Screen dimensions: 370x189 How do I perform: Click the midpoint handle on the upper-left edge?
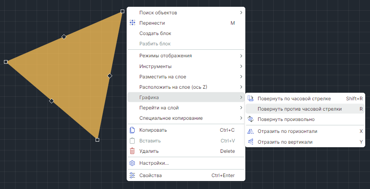(64, 37)
